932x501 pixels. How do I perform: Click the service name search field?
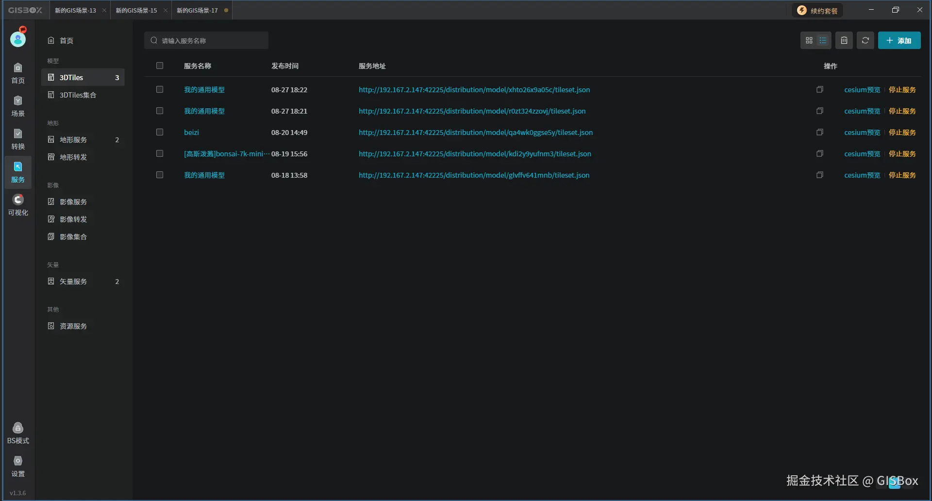coord(206,40)
